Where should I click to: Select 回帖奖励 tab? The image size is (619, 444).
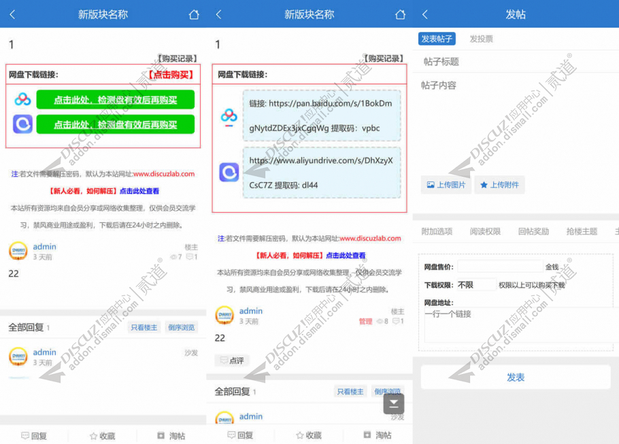tap(533, 231)
